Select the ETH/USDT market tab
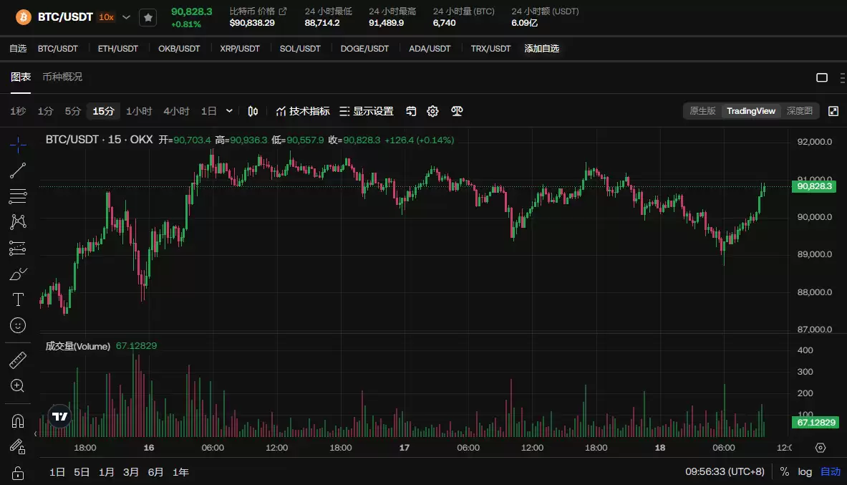847x485 pixels. (119, 49)
